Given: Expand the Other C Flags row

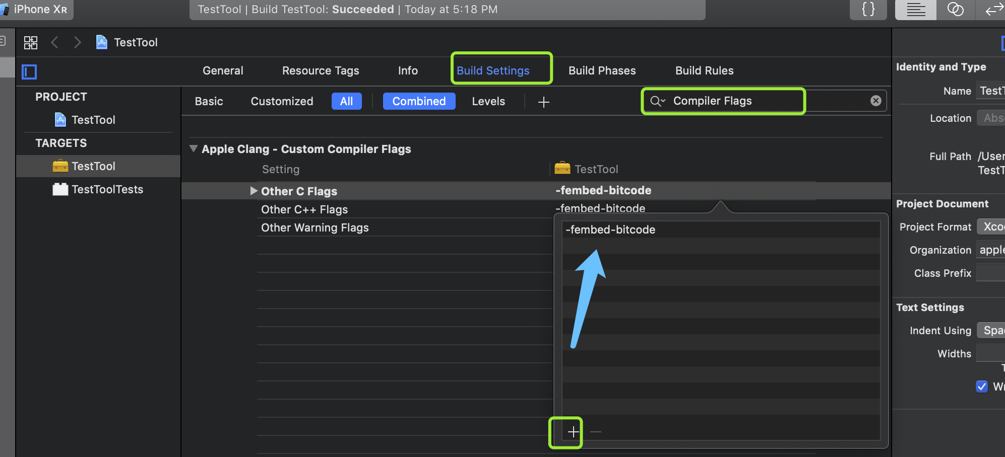Looking at the screenshot, I should [x=254, y=191].
